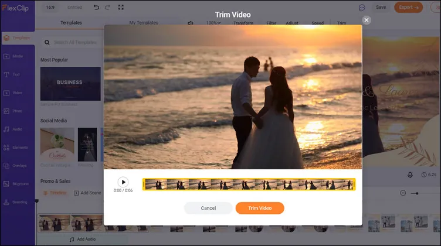This screenshot has height=246, width=441.
Task: Click the Most Popular heading
Action: 54,60
